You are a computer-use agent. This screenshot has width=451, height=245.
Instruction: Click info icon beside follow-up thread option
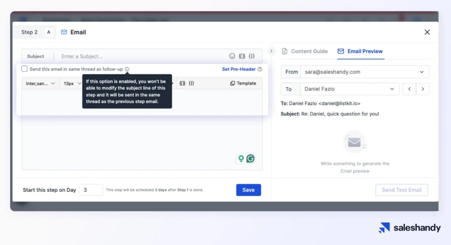[127, 69]
